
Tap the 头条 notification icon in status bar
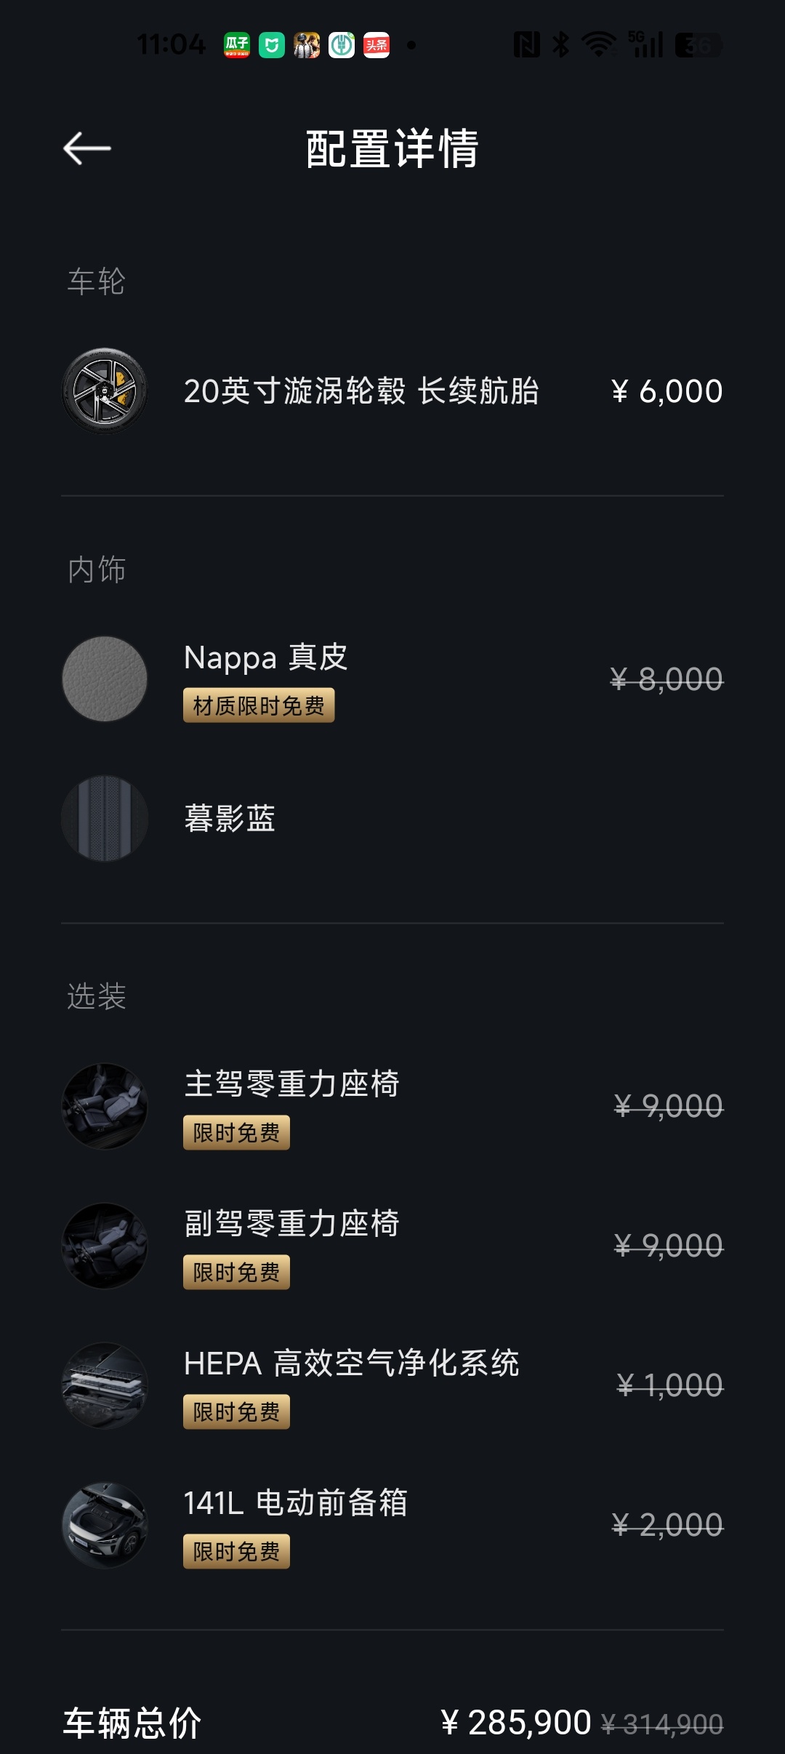[x=377, y=45]
